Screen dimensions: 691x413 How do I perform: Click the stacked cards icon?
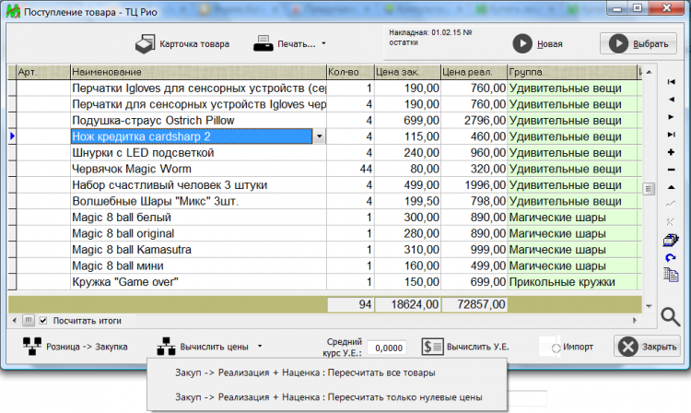pyautogui.click(x=671, y=240)
